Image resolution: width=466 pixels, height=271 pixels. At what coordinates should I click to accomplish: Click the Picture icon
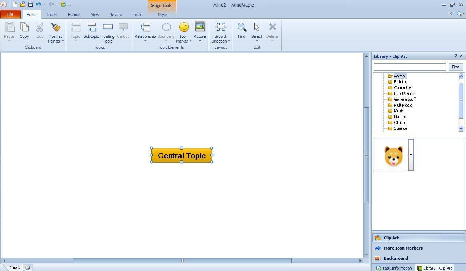click(200, 27)
